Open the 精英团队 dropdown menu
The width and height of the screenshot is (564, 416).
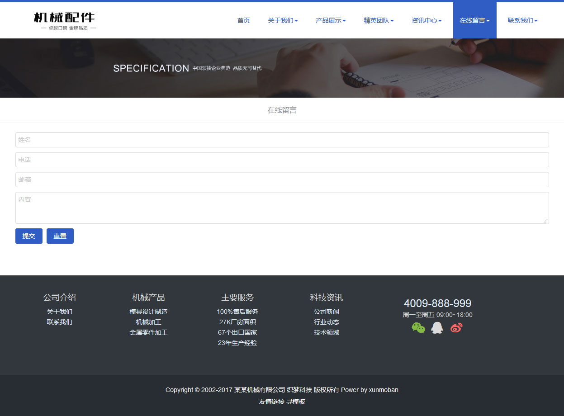(x=379, y=21)
